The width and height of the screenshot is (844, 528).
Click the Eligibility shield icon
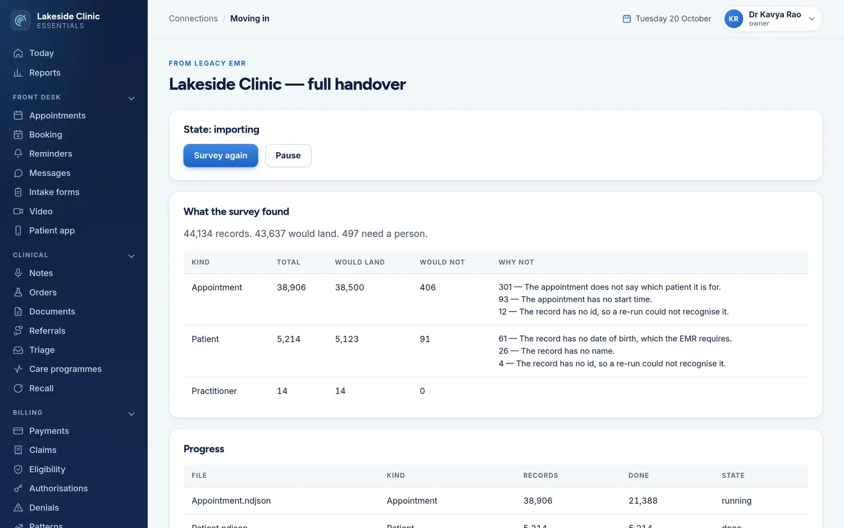pyautogui.click(x=18, y=469)
